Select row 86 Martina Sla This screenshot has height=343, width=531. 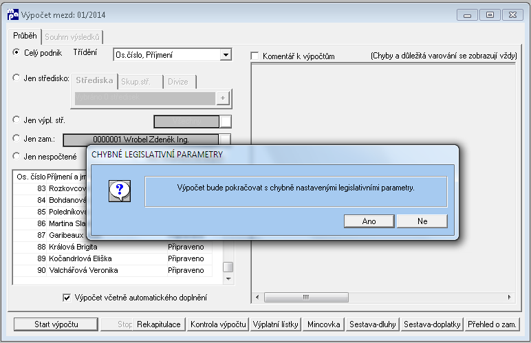tap(50, 223)
